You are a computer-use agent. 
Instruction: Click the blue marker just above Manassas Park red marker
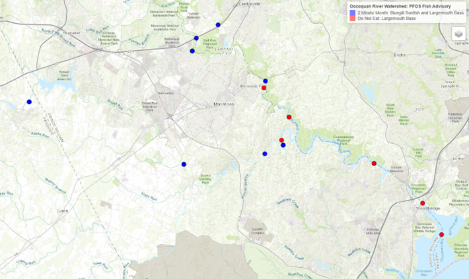(265, 81)
